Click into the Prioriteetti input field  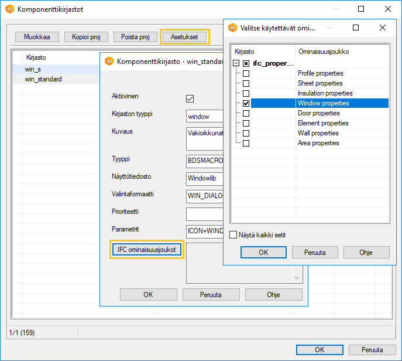(205, 214)
